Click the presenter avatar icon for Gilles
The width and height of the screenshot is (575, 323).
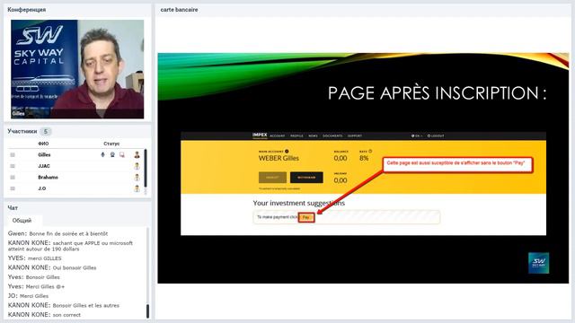pyautogui.click(x=137, y=155)
